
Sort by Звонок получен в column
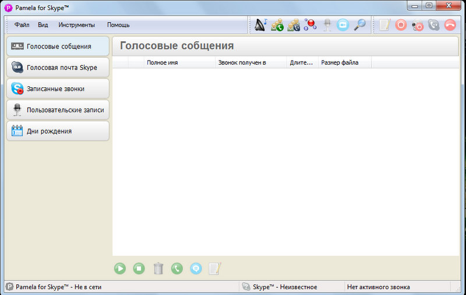click(x=251, y=62)
